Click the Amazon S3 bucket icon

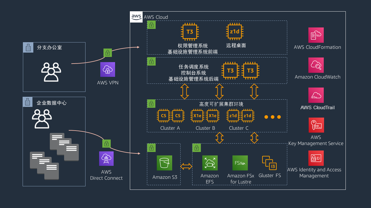pyautogui.click(x=164, y=163)
